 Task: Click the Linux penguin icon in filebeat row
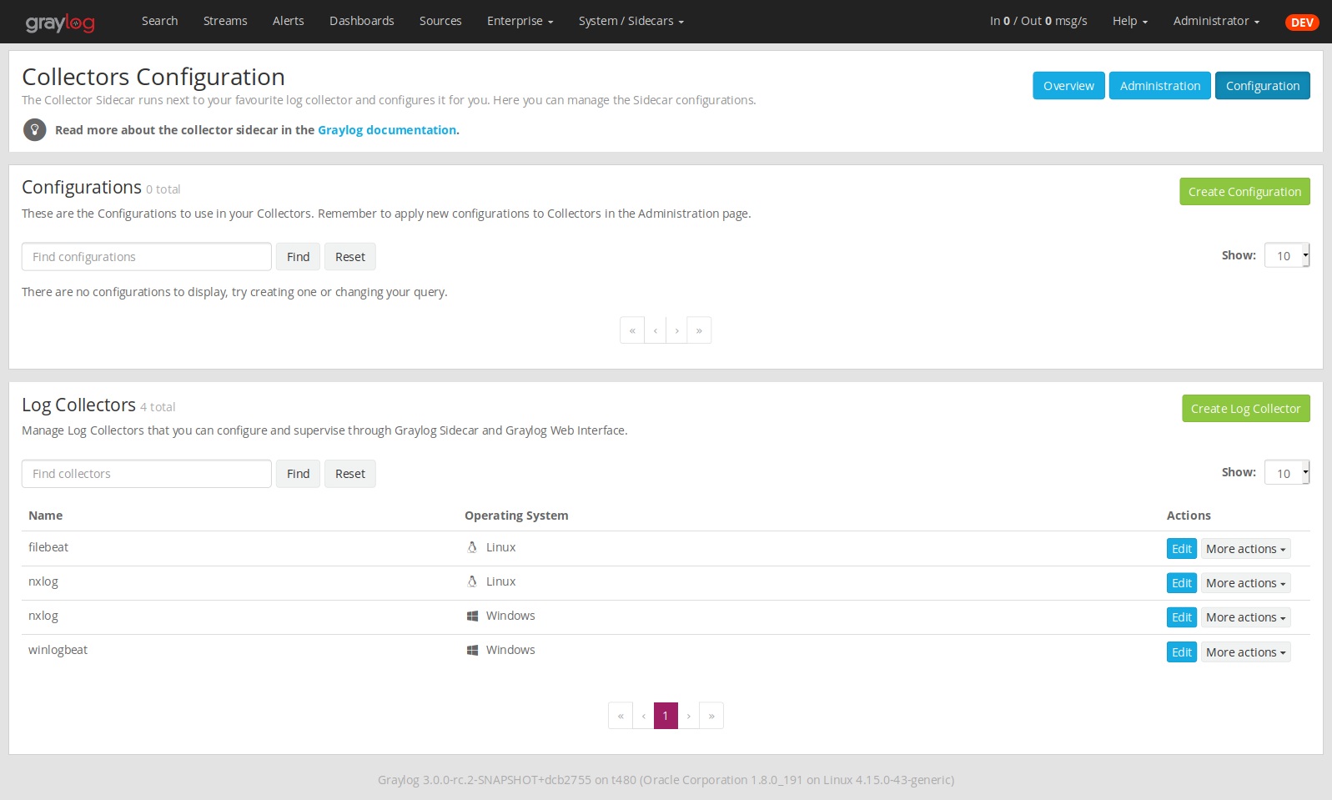point(472,547)
